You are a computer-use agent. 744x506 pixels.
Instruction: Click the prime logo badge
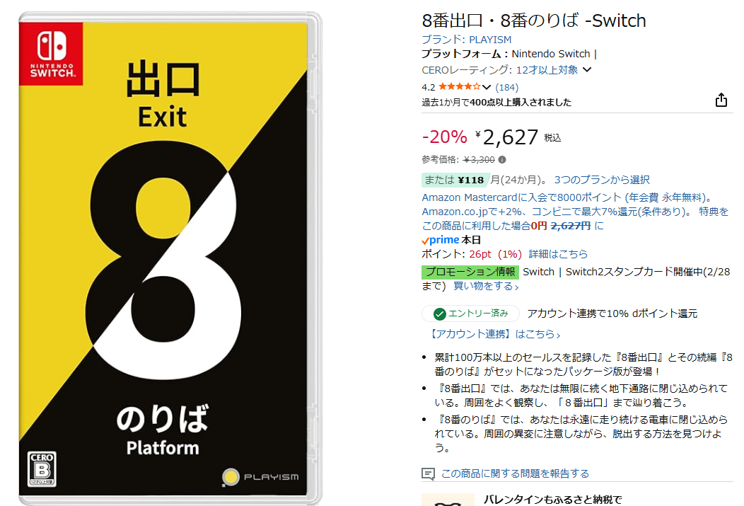(x=441, y=240)
